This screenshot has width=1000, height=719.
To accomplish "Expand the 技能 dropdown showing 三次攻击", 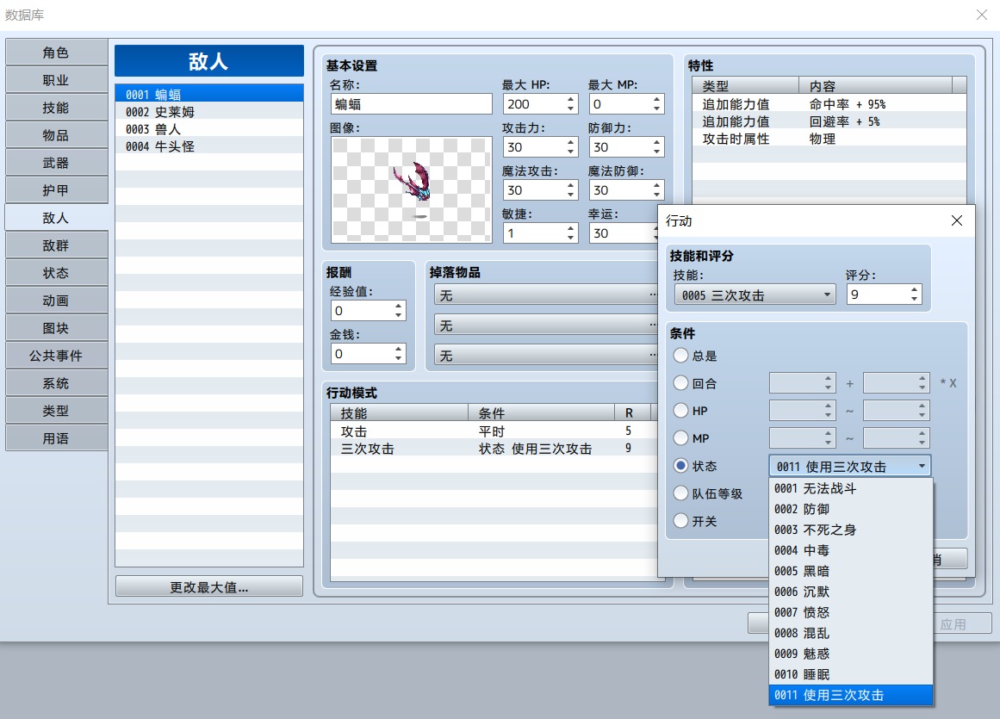I will [755, 295].
